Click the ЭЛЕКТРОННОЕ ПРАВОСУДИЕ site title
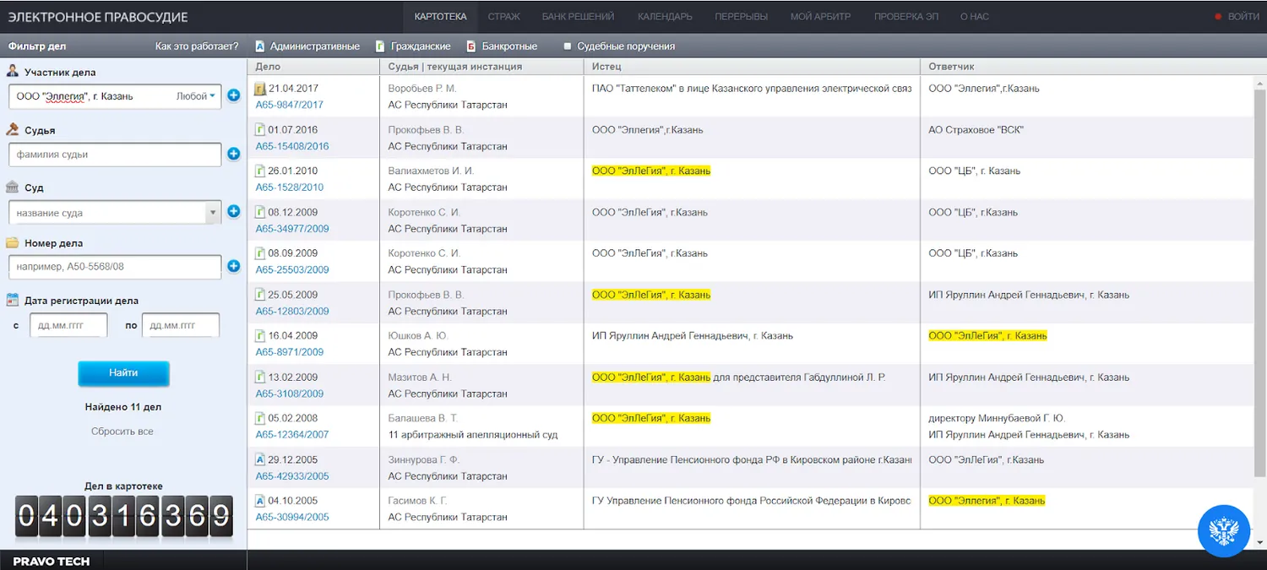The height and width of the screenshot is (570, 1267). [98, 17]
